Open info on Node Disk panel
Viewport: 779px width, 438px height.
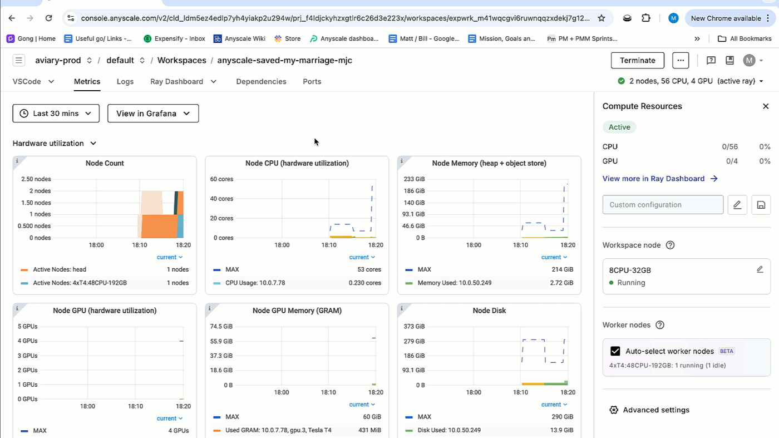(402, 308)
